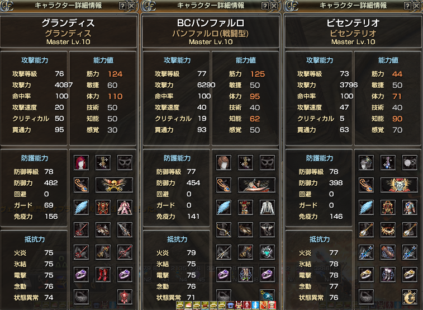The image size is (423, 310).
Task: Select the blue feather slot in Grandis panel
Action: point(81,208)
